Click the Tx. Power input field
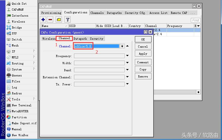This screenshot has width=222, height=140. (99, 84)
